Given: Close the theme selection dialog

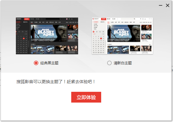Looking at the screenshot, I should (168, 5).
